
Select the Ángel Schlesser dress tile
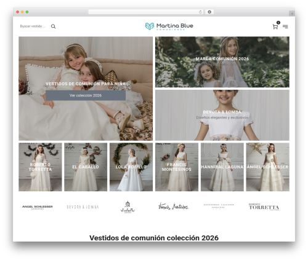(268, 167)
